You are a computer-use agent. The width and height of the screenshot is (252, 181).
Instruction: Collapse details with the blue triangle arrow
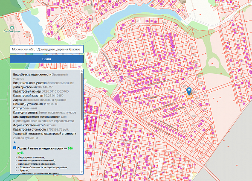click(14, 142)
